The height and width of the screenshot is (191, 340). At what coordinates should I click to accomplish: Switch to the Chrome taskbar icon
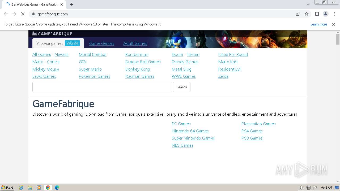pos(48,188)
